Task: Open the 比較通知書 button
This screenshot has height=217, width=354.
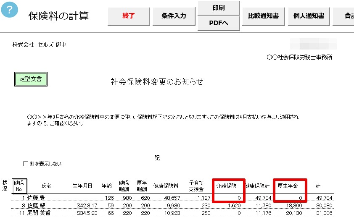Action: point(264,16)
